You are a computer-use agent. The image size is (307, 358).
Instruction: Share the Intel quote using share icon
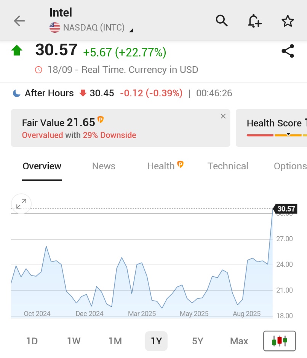pyautogui.click(x=288, y=51)
